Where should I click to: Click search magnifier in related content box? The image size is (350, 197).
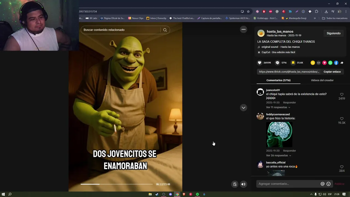(x=165, y=30)
